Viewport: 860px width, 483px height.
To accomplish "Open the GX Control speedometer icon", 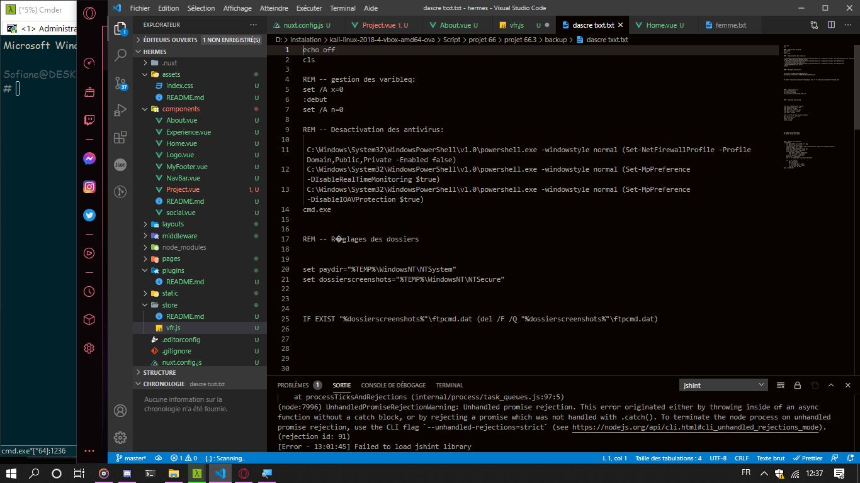I will point(89,63).
